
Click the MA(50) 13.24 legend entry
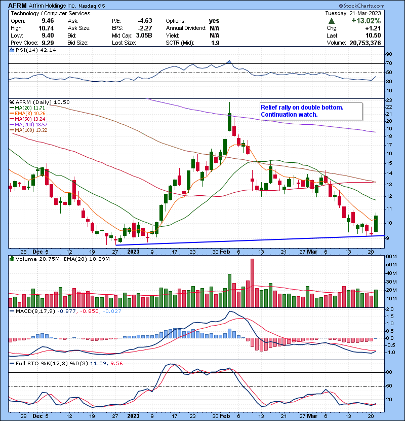(27, 119)
